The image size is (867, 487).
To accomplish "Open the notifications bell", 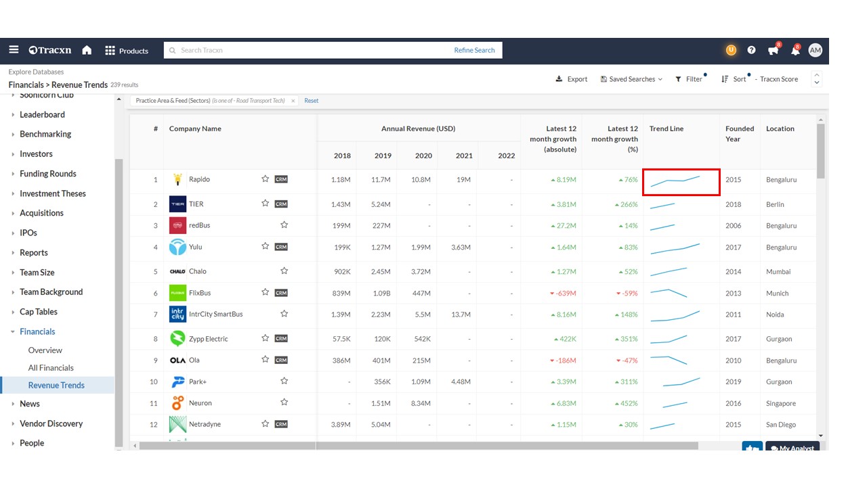I will [795, 51].
